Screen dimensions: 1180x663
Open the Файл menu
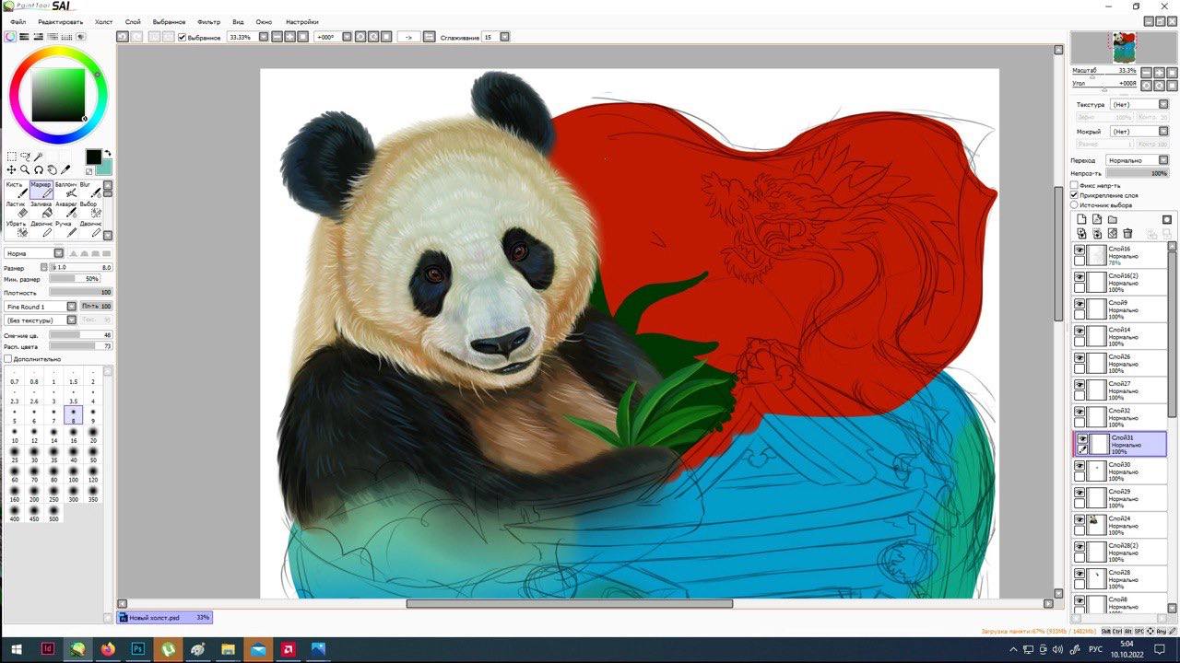point(18,21)
